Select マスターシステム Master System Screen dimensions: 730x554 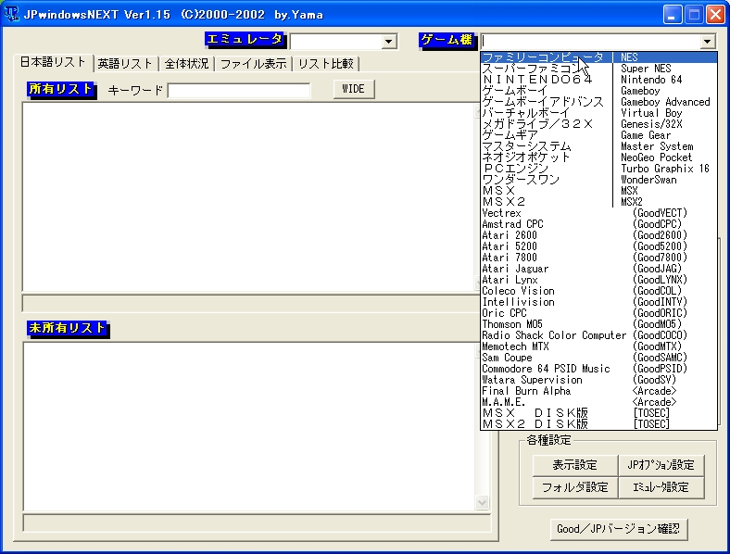(x=598, y=146)
